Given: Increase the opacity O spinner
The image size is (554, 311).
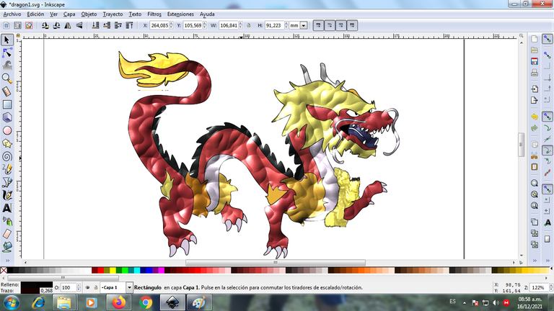Looking at the screenshot, I should coord(79,286).
